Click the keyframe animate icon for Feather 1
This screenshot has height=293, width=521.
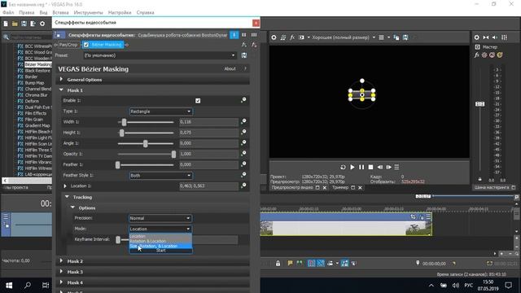[243, 164]
